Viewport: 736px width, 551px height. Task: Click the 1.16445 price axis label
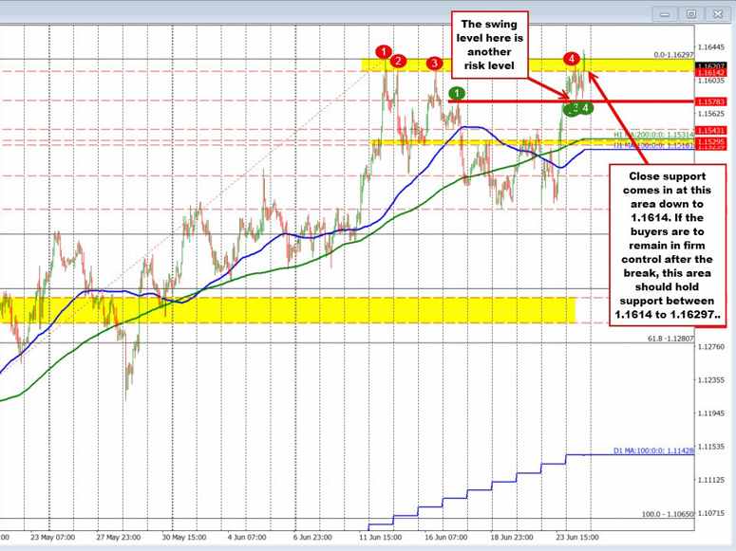coord(711,46)
